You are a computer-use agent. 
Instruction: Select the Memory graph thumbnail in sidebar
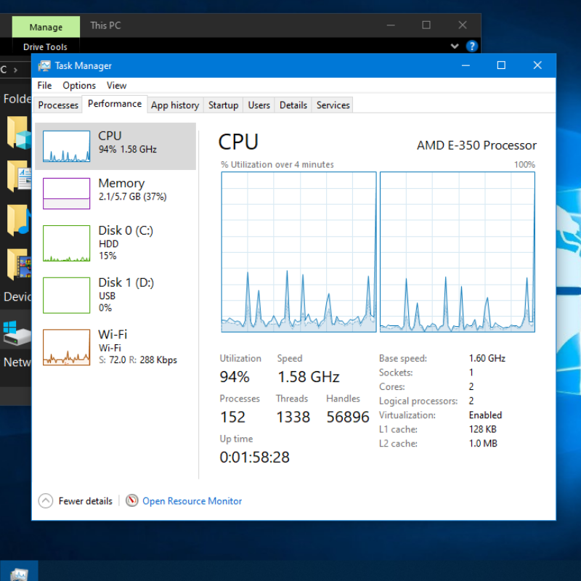[x=66, y=193]
